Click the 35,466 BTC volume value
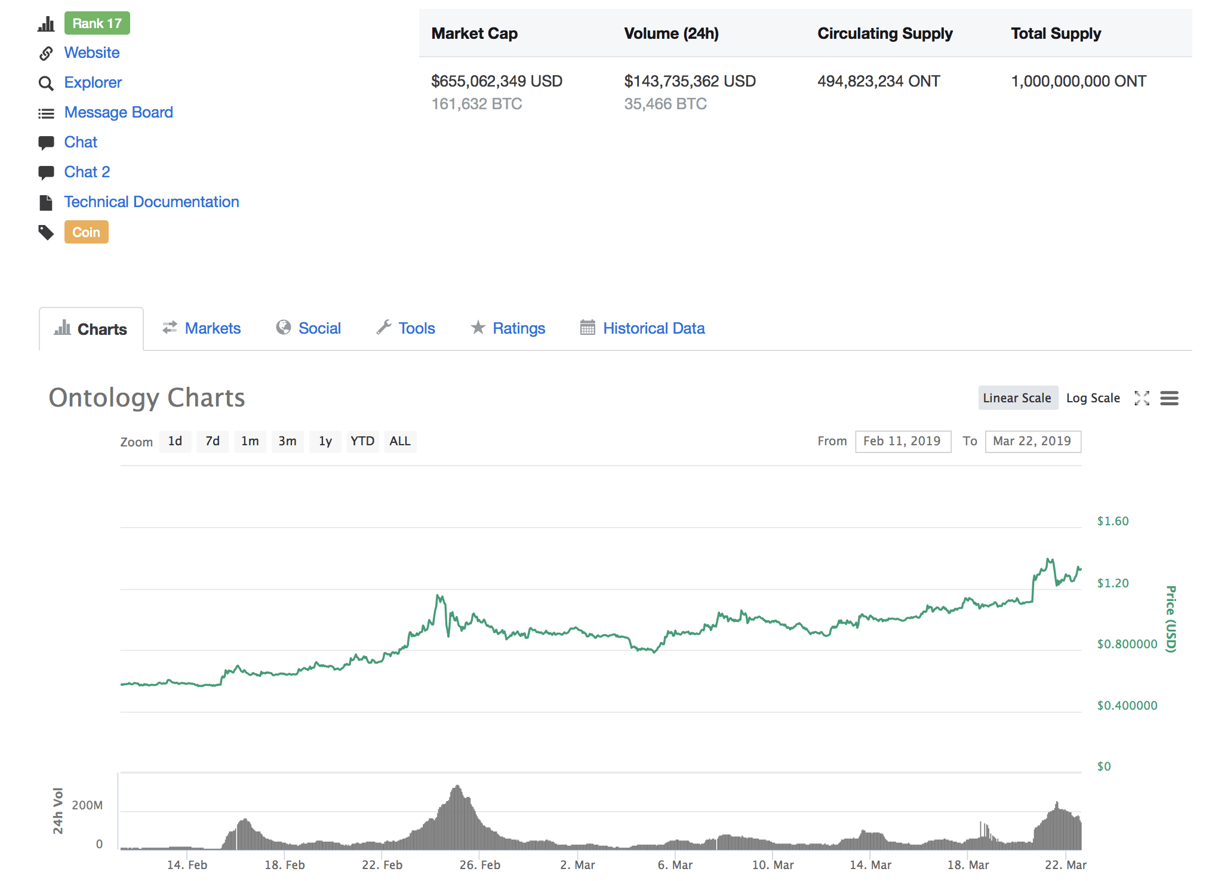The height and width of the screenshot is (881, 1212). pyautogui.click(x=666, y=104)
